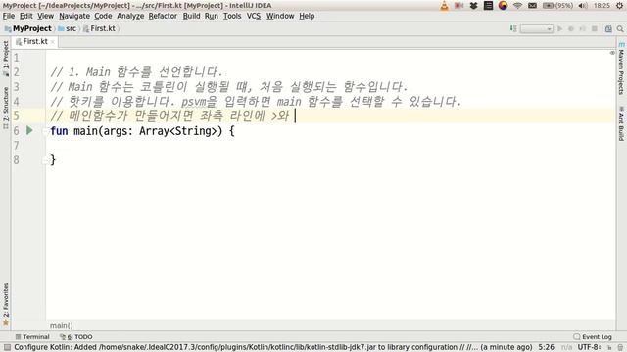The image size is (627, 352).
Task: Click the toolbar Debug button
Action: (571, 28)
